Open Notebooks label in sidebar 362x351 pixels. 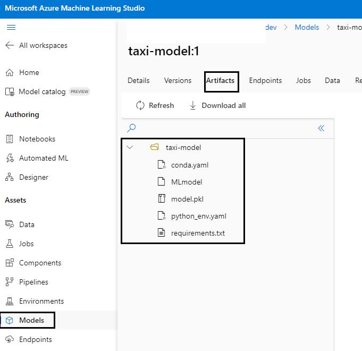tap(37, 139)
